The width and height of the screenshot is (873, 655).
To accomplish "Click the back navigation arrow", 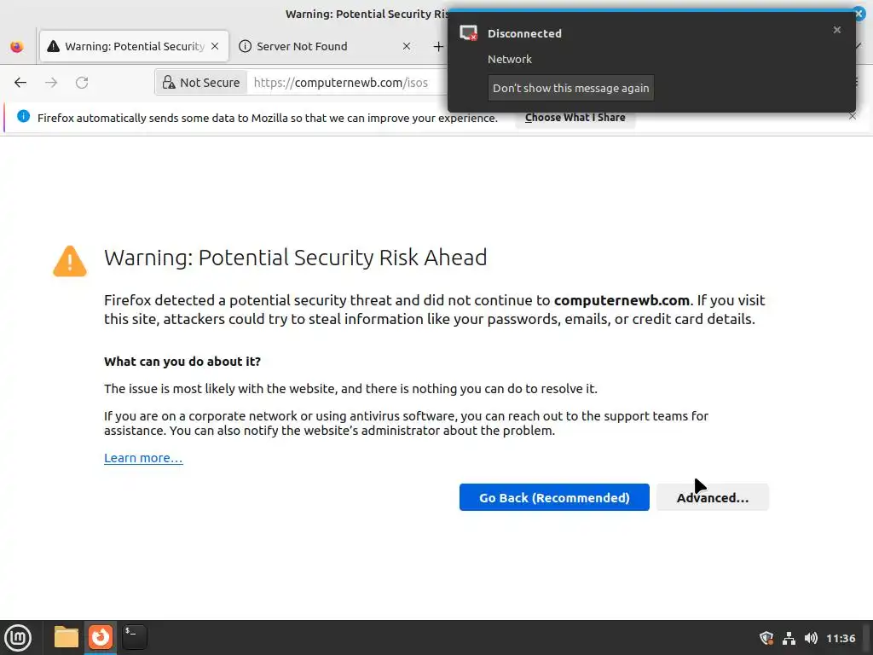I will tap(20, 83).
